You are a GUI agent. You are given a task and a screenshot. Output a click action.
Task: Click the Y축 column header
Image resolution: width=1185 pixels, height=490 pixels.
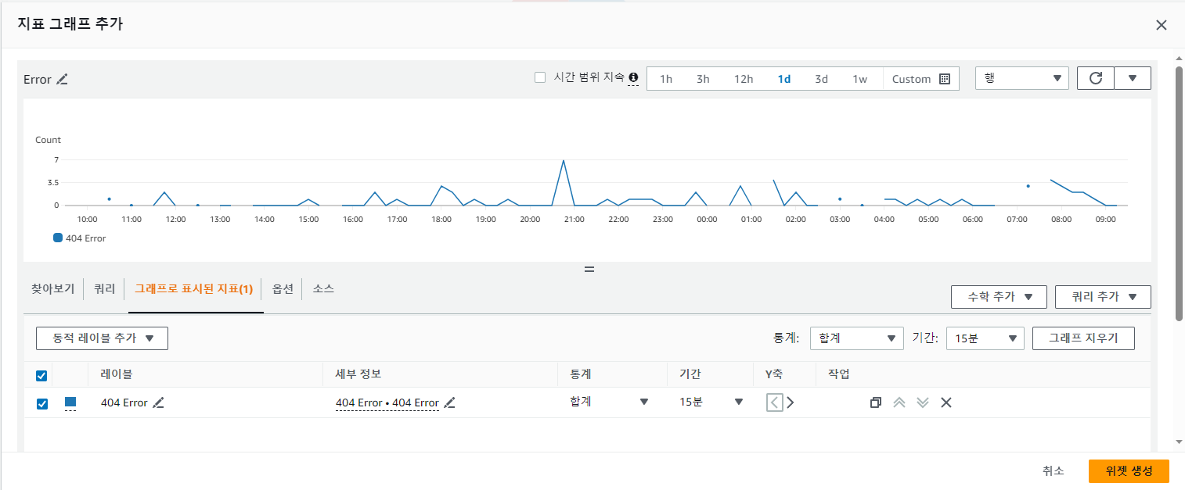click(773, 374)
